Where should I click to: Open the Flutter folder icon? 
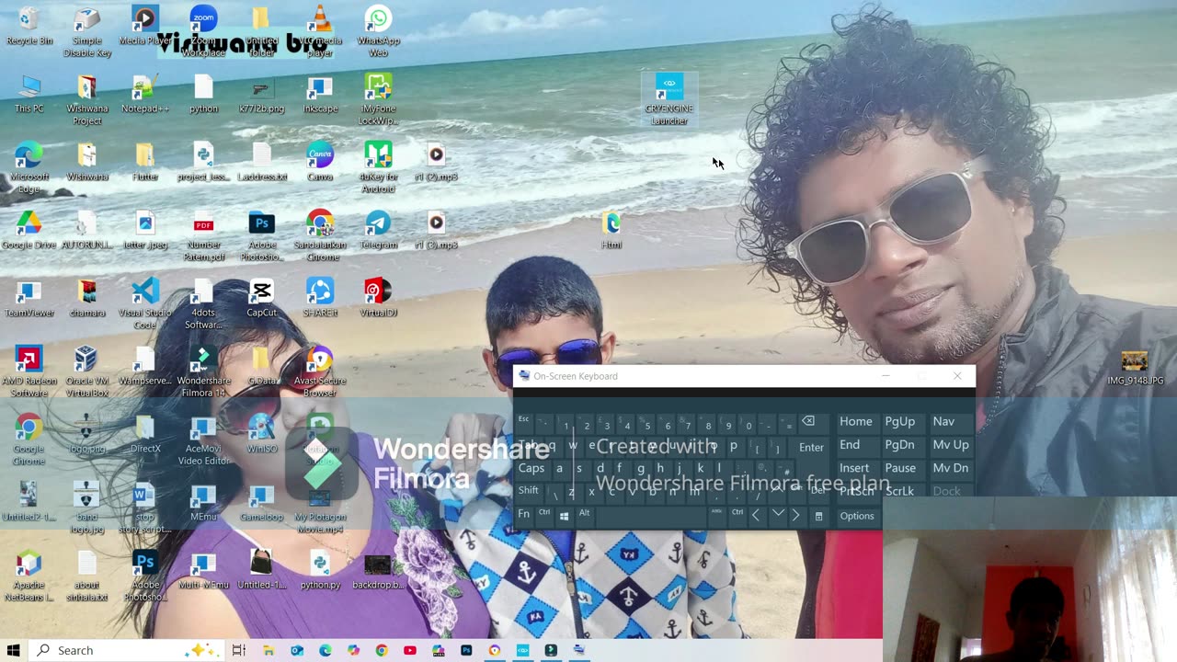click(144, 162)
